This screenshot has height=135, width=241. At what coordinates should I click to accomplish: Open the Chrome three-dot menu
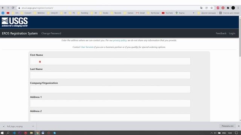click(x=238, y=8)
